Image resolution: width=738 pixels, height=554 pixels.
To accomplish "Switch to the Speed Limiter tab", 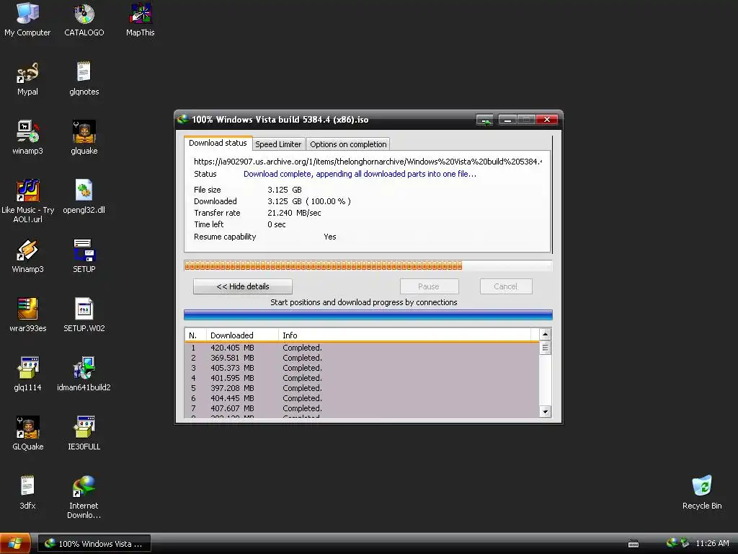I will point(278,144).
